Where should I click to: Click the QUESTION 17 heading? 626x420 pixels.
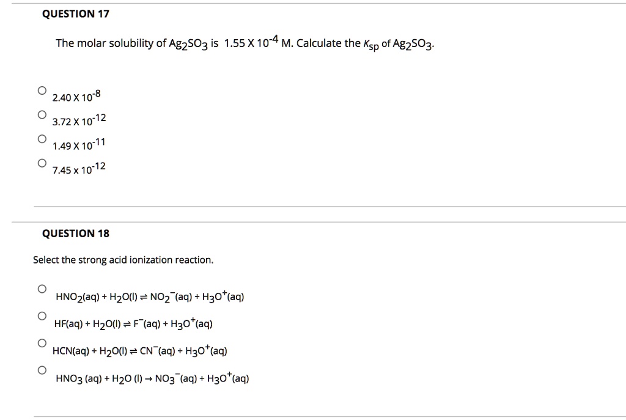click(x=76, y=13)
